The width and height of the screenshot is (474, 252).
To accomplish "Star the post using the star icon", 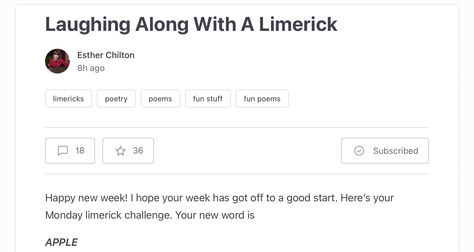I will point(120,151).
